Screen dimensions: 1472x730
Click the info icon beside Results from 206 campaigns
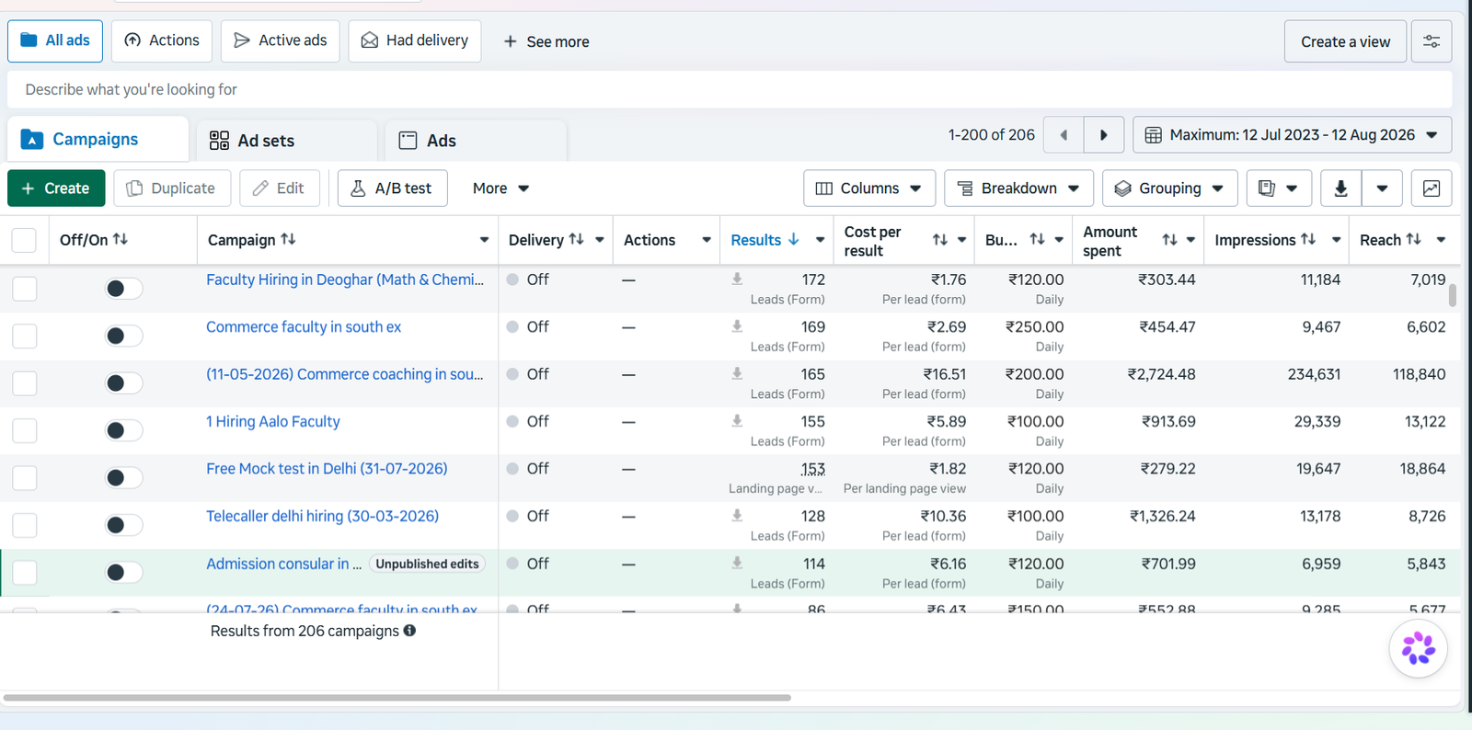[x=409, y=631]
